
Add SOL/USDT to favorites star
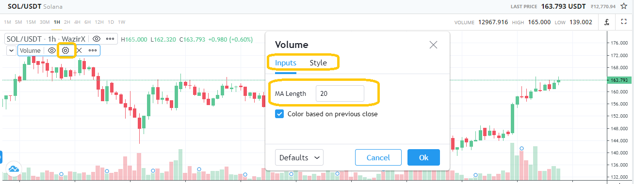point(624,7)
